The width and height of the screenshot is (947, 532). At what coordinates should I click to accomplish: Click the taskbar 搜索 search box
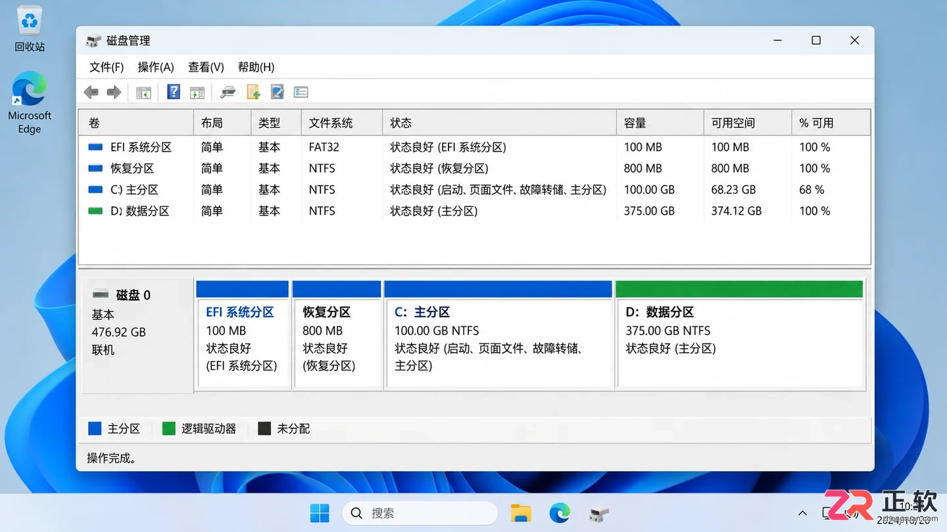(420, 513)
